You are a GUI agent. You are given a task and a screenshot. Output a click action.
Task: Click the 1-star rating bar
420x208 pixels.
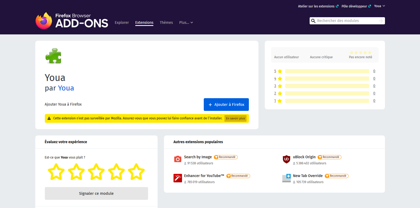(x=327, y=101)
